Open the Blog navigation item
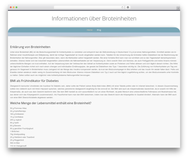188x159 pixels. pyautogui.click(x=99, y=30)
